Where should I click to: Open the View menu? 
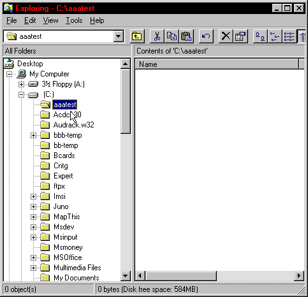[x=50, y=20]
